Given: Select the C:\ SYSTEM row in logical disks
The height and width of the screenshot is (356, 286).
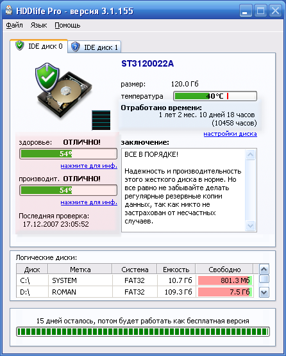Looking at the screenshot, I should (135, 280).
